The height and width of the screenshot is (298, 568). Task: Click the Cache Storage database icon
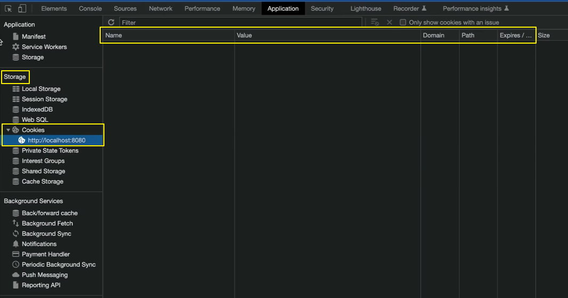[x=15, y=181]
